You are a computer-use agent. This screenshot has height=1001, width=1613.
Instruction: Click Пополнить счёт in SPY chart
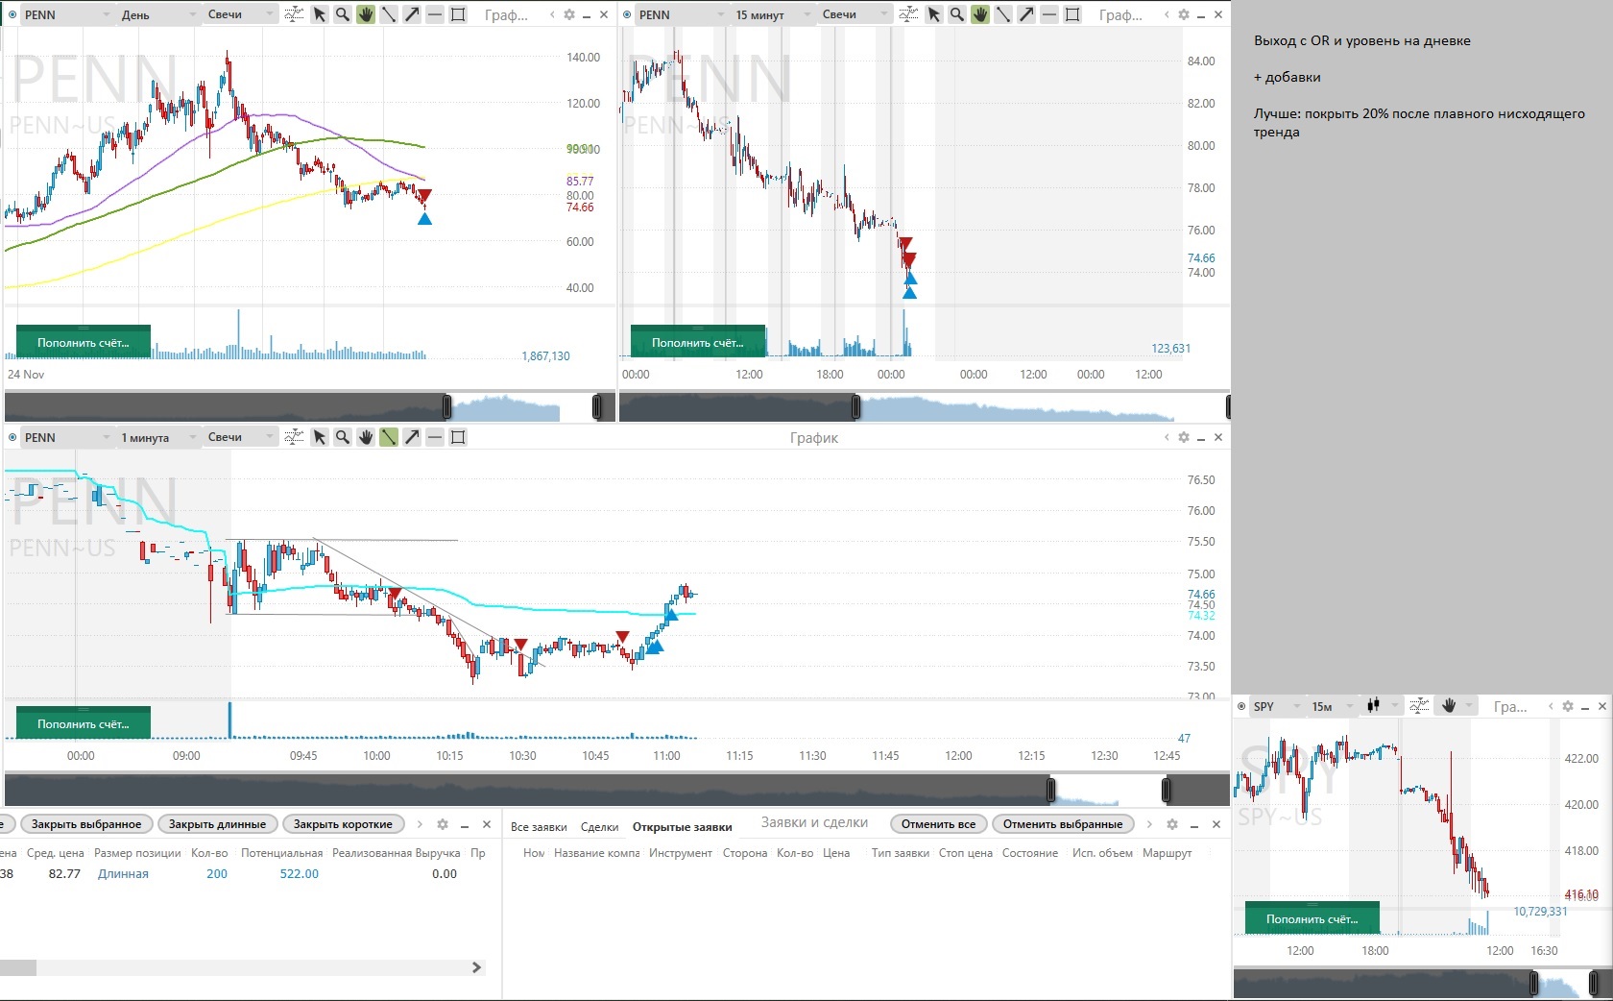[x=1312, y=918]
